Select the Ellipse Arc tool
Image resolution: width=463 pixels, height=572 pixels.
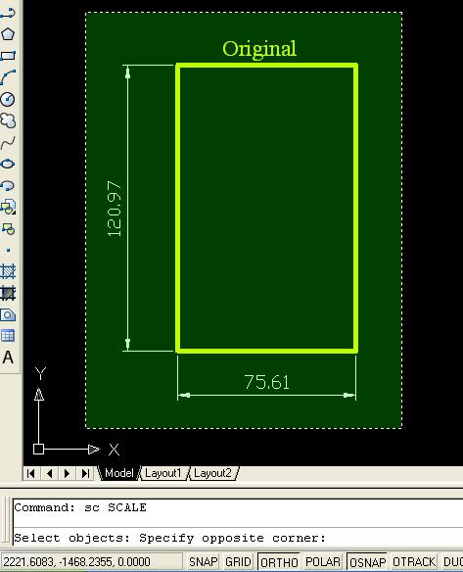pyautogui.click(x=8, y=186)
